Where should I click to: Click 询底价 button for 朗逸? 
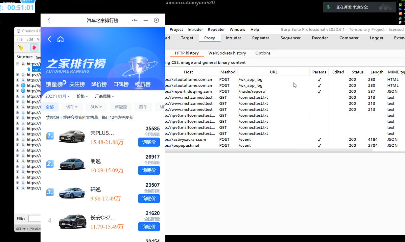click(x=149, y=170)
